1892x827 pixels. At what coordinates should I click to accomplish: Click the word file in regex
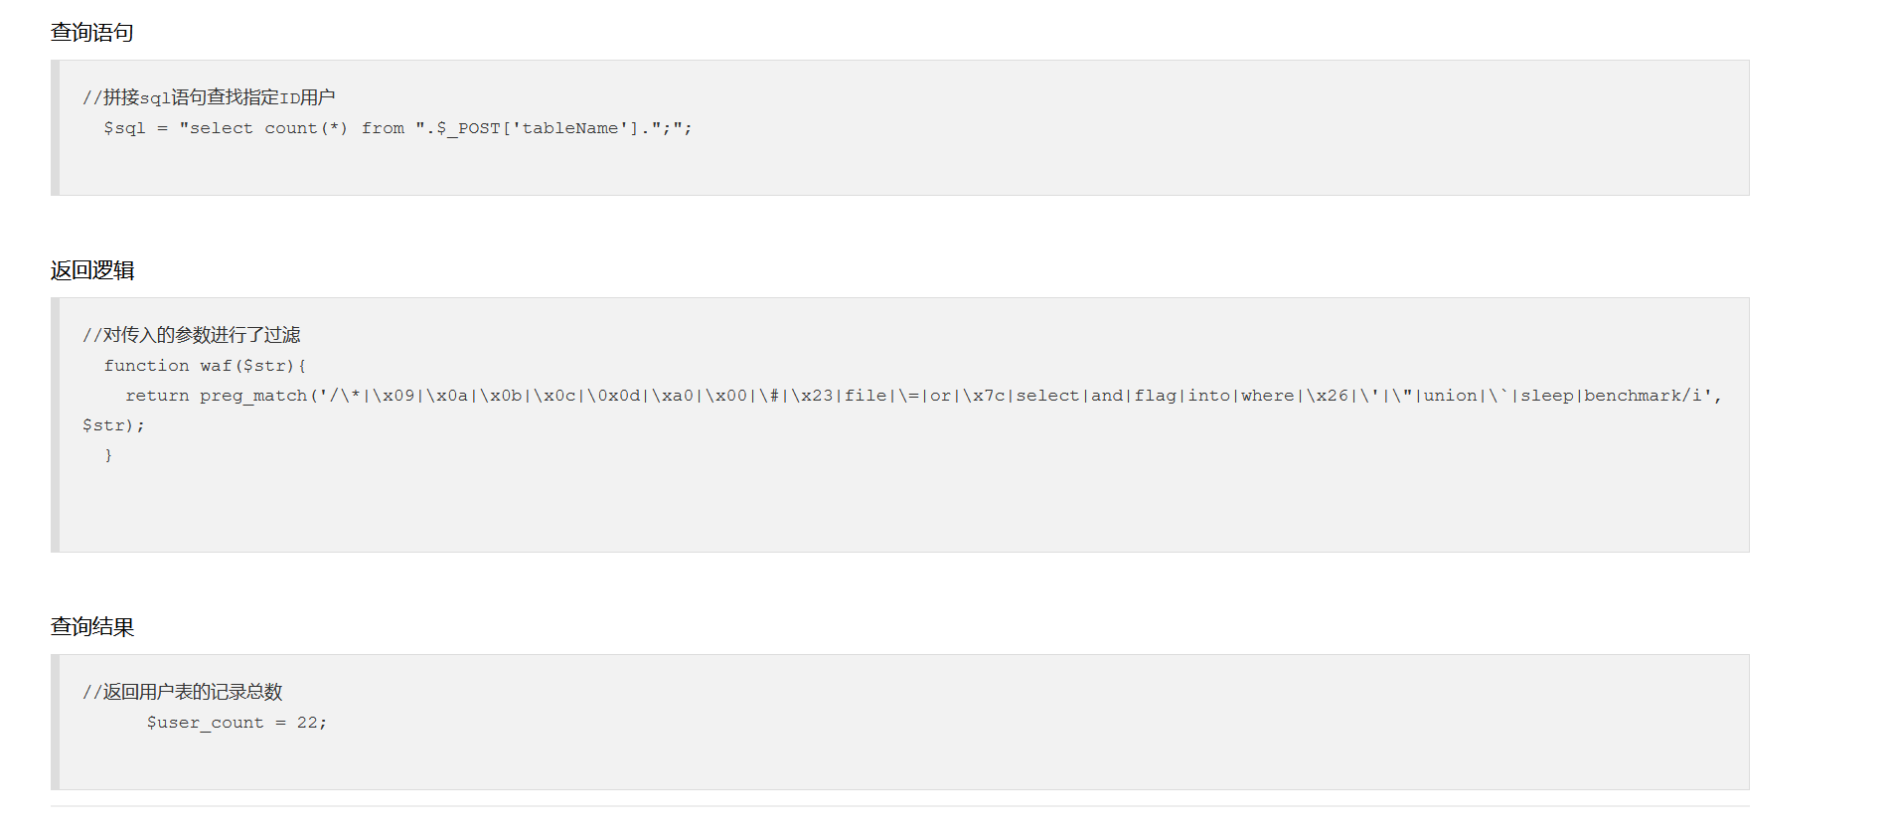click(x=866, y=396)
